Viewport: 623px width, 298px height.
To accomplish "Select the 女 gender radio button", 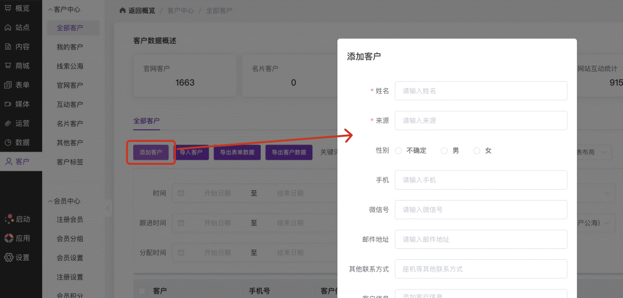I will click(476, 150).
